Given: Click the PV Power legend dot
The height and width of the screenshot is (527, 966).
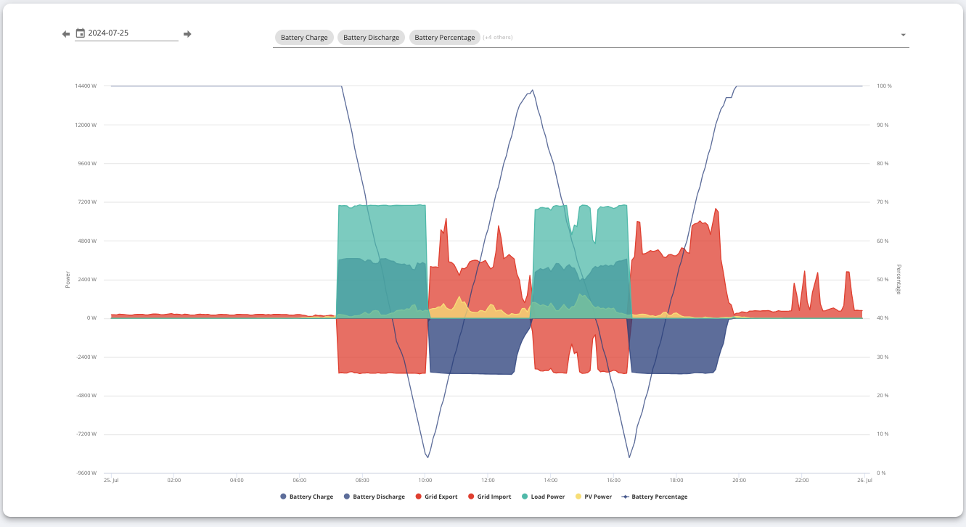Looking at the screenshot, I should click(578, 497).
